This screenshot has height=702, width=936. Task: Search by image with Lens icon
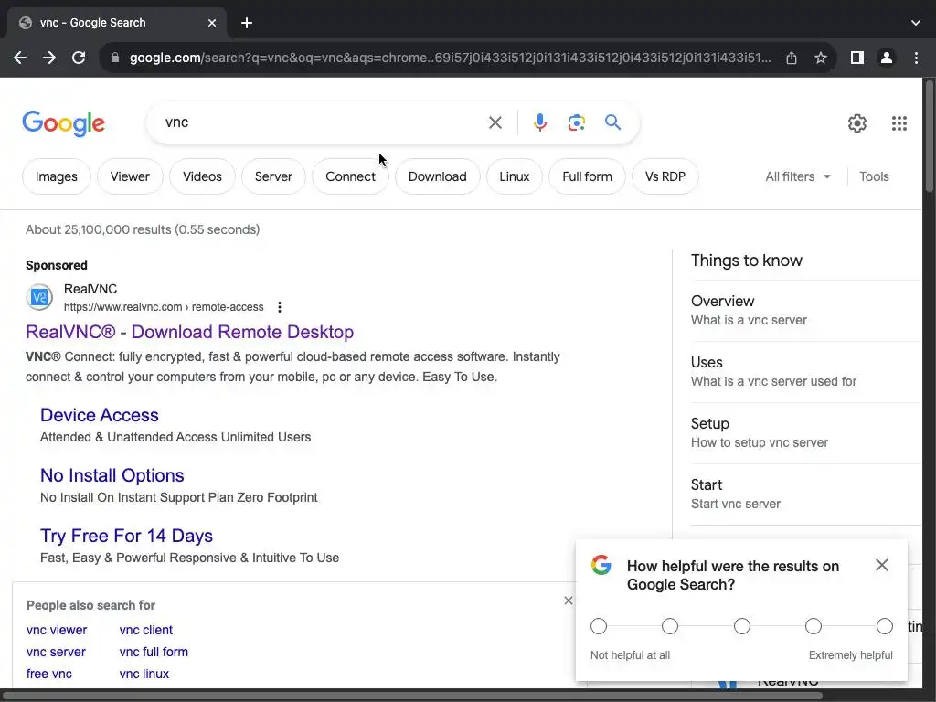coord(576,123)
